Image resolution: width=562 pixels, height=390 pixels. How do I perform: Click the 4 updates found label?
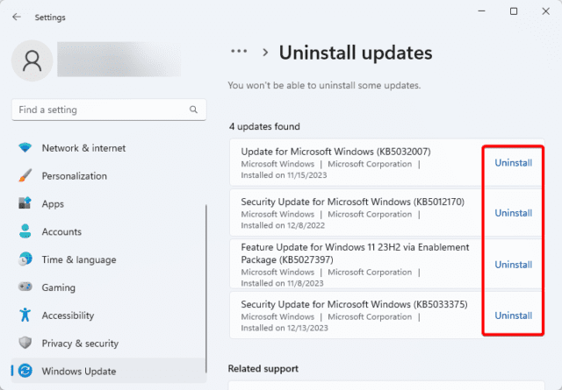264,126
